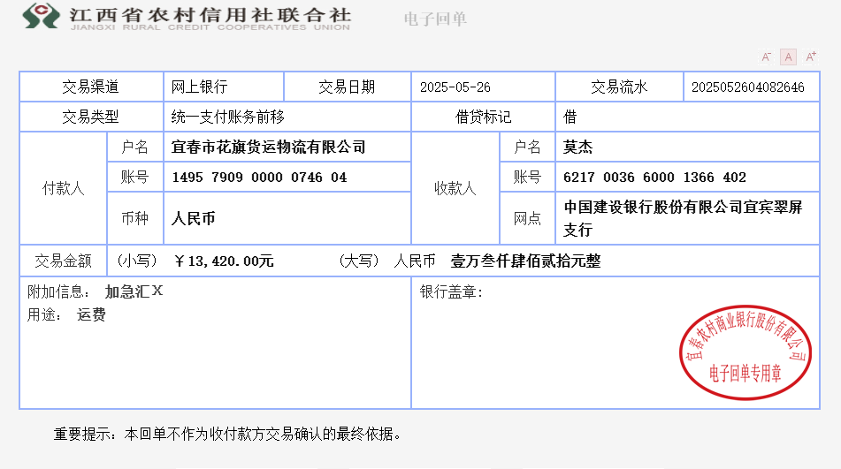The height and width of the screenshot is (469, 841).
Task: Click the 电子回单 header title
Action: (435, 19)
